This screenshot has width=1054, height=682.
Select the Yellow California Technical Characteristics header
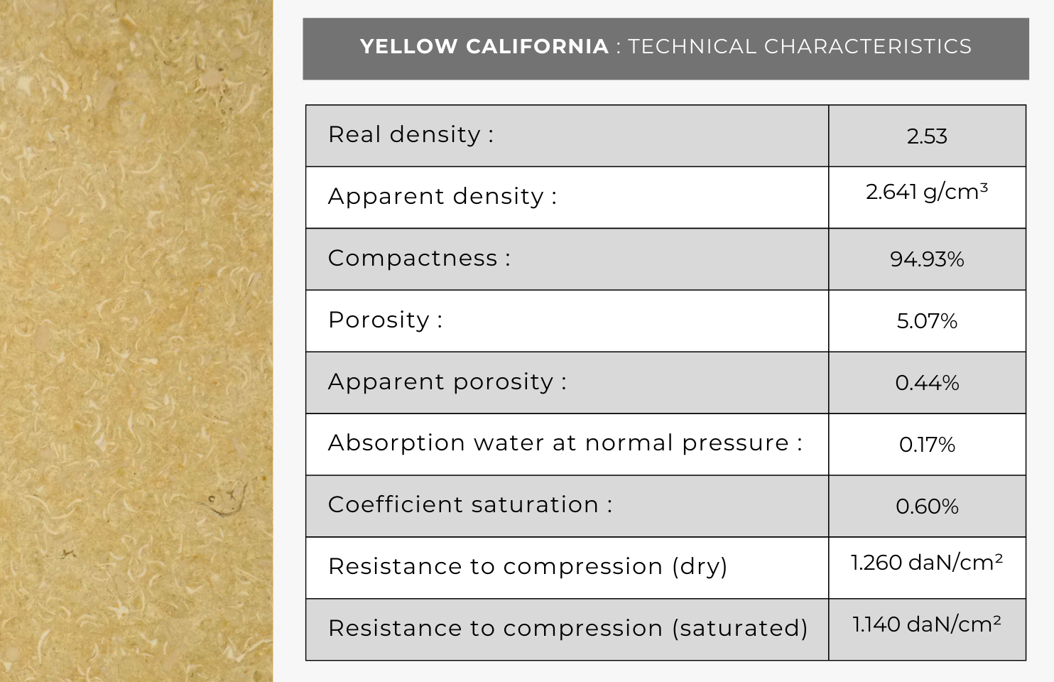click(665, 48)
